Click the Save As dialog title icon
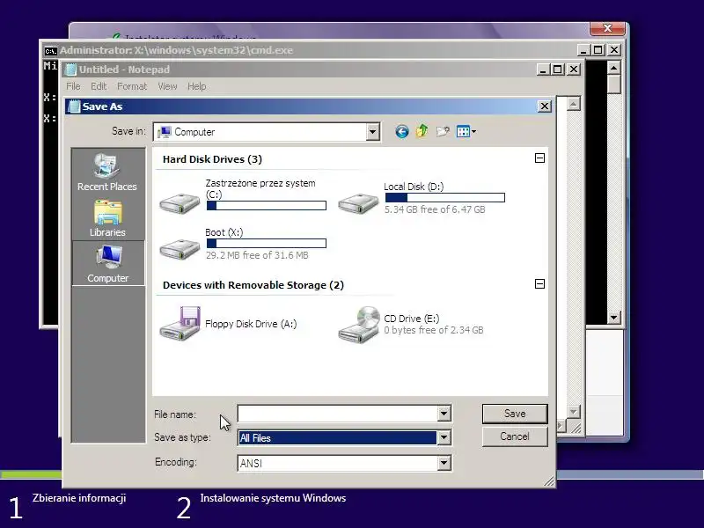 click(x=74, y=106)
